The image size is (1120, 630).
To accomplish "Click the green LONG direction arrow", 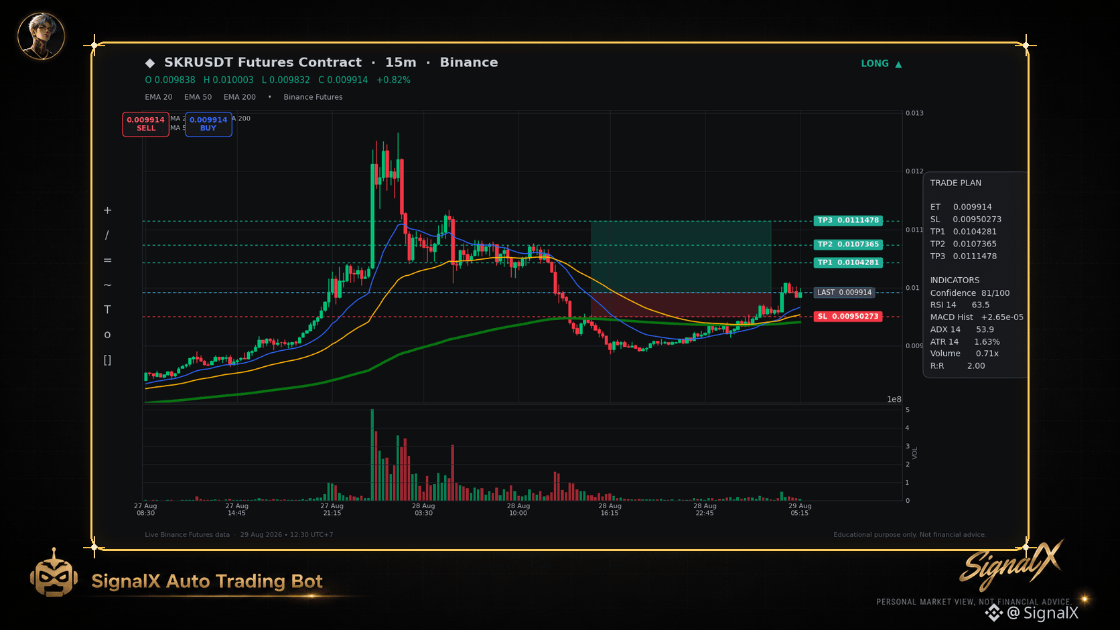I will pyautogui.click(x=898, y=64).
